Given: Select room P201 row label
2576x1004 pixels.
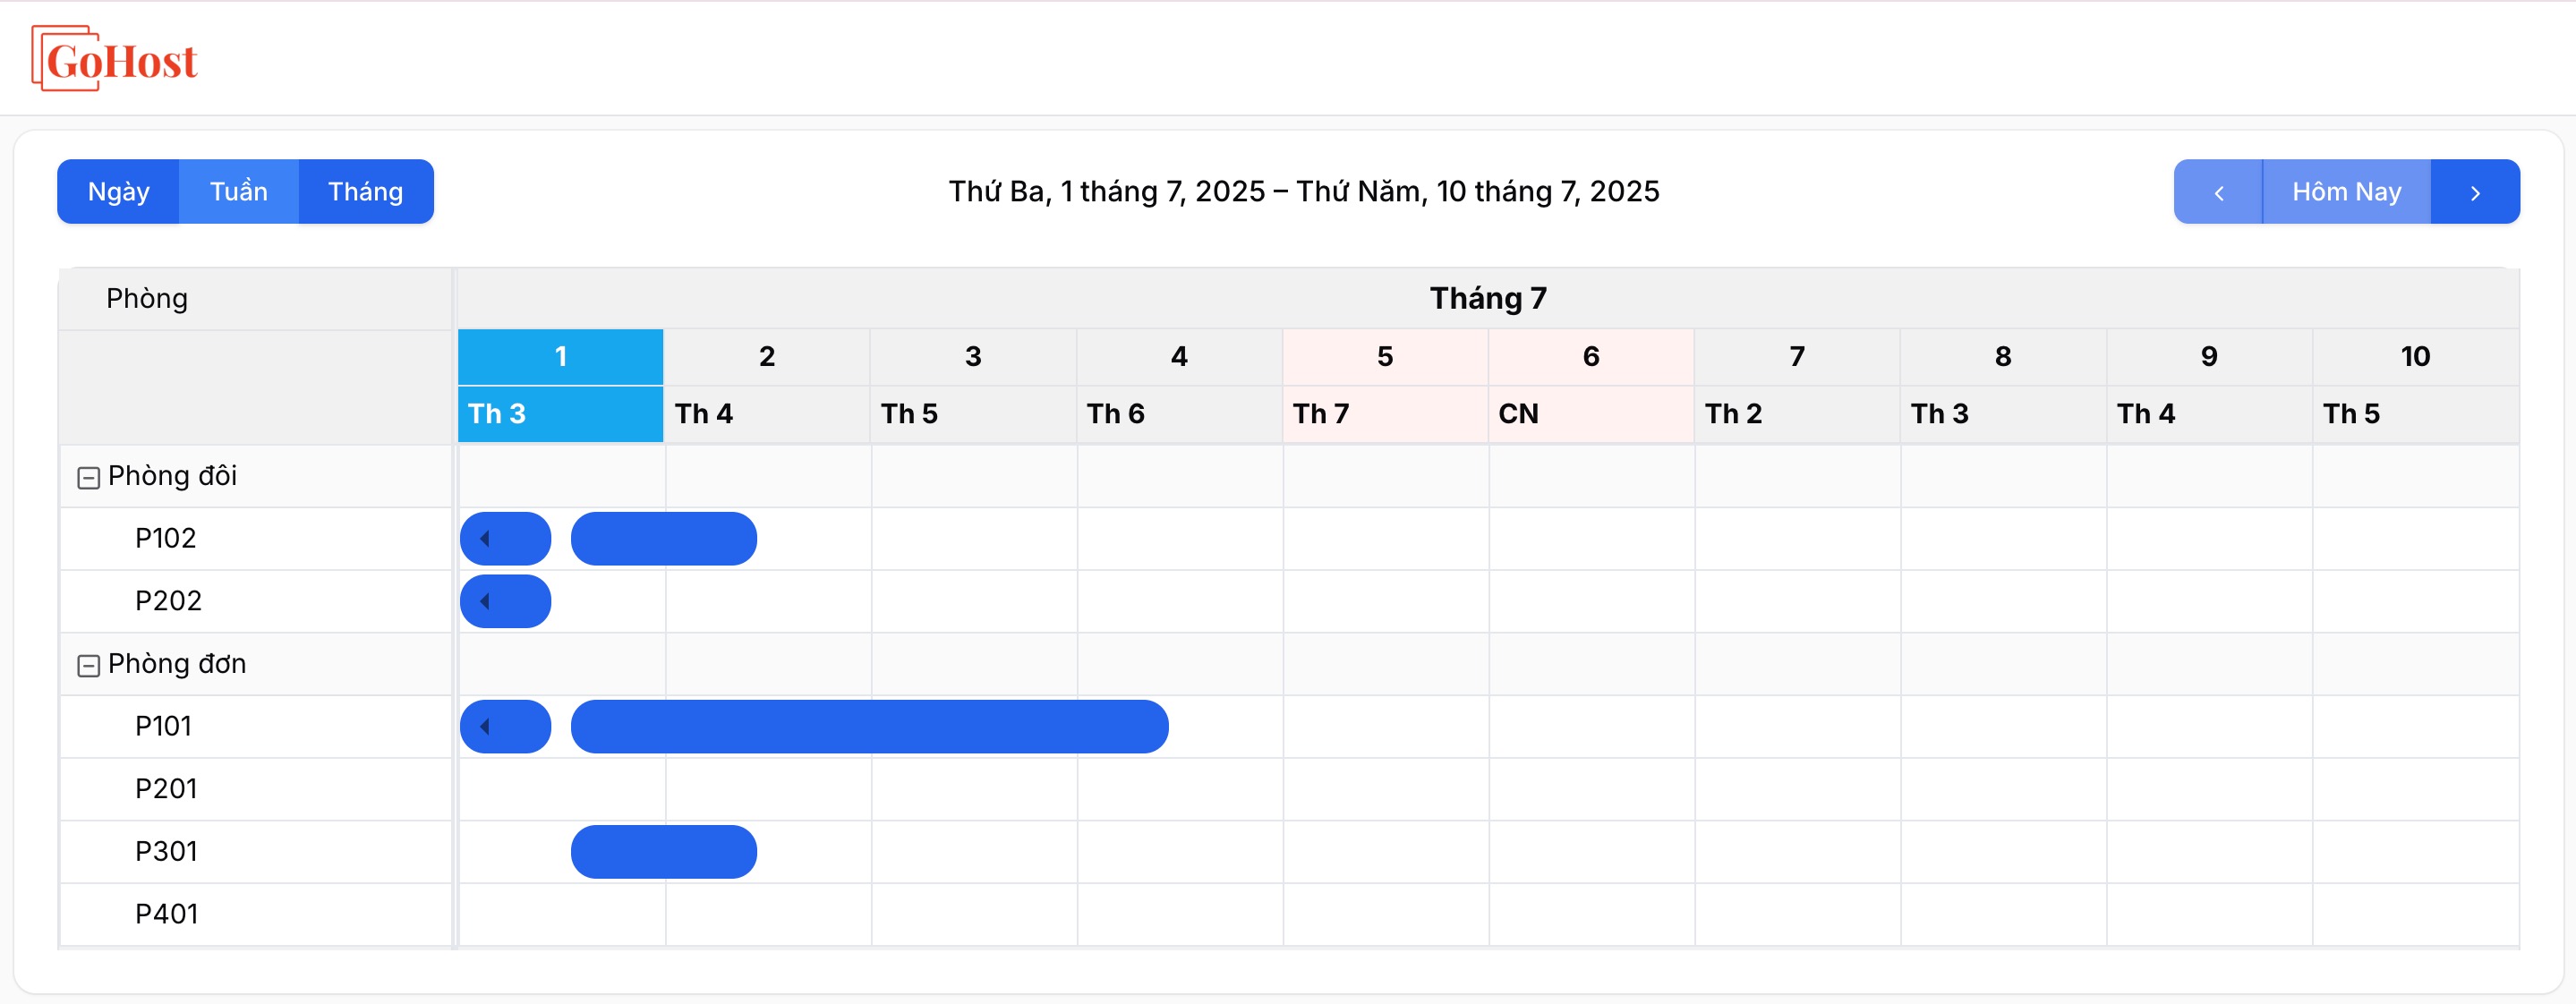Looking at the screenshot, I should pyautogui.click(x=167, y=789).
